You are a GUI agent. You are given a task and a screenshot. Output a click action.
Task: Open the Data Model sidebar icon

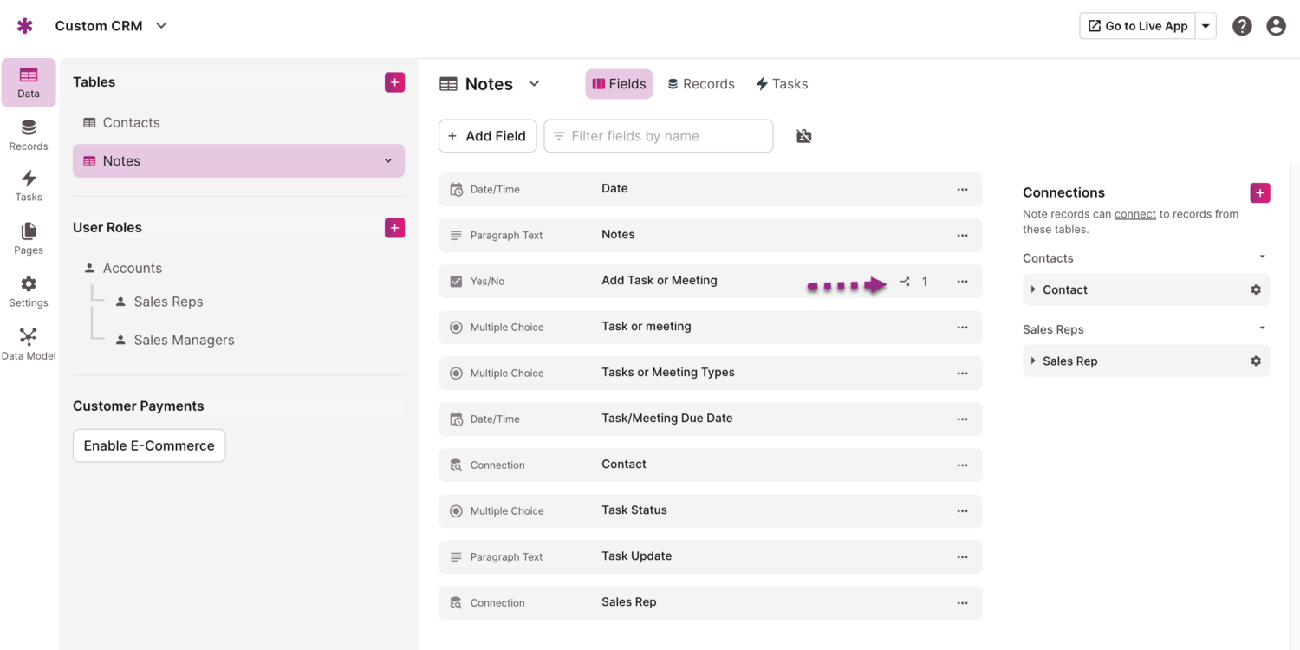coord(29,343)
